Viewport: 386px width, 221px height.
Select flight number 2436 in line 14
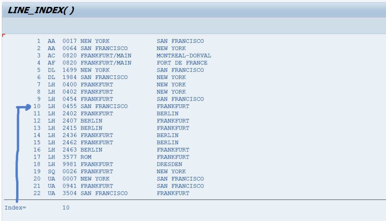[x=70, y=136]
